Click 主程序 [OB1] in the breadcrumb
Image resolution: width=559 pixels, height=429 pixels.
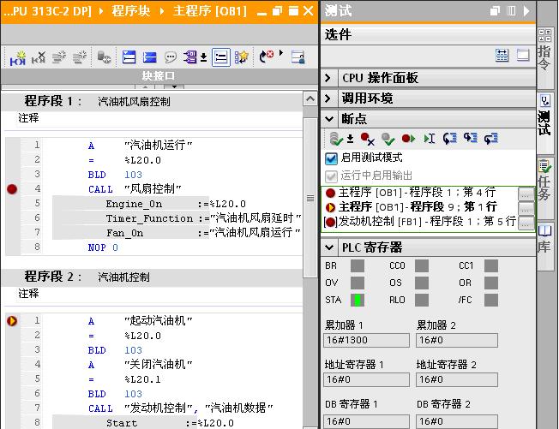[209, 11]
